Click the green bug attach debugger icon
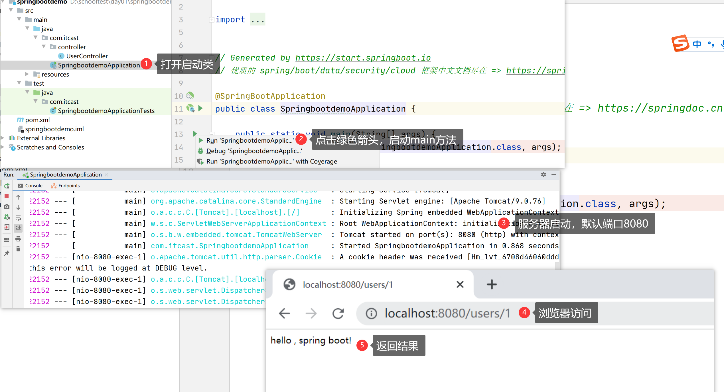Screen dimensions: 724x392 pyautogui.click(x=7, y=217)
